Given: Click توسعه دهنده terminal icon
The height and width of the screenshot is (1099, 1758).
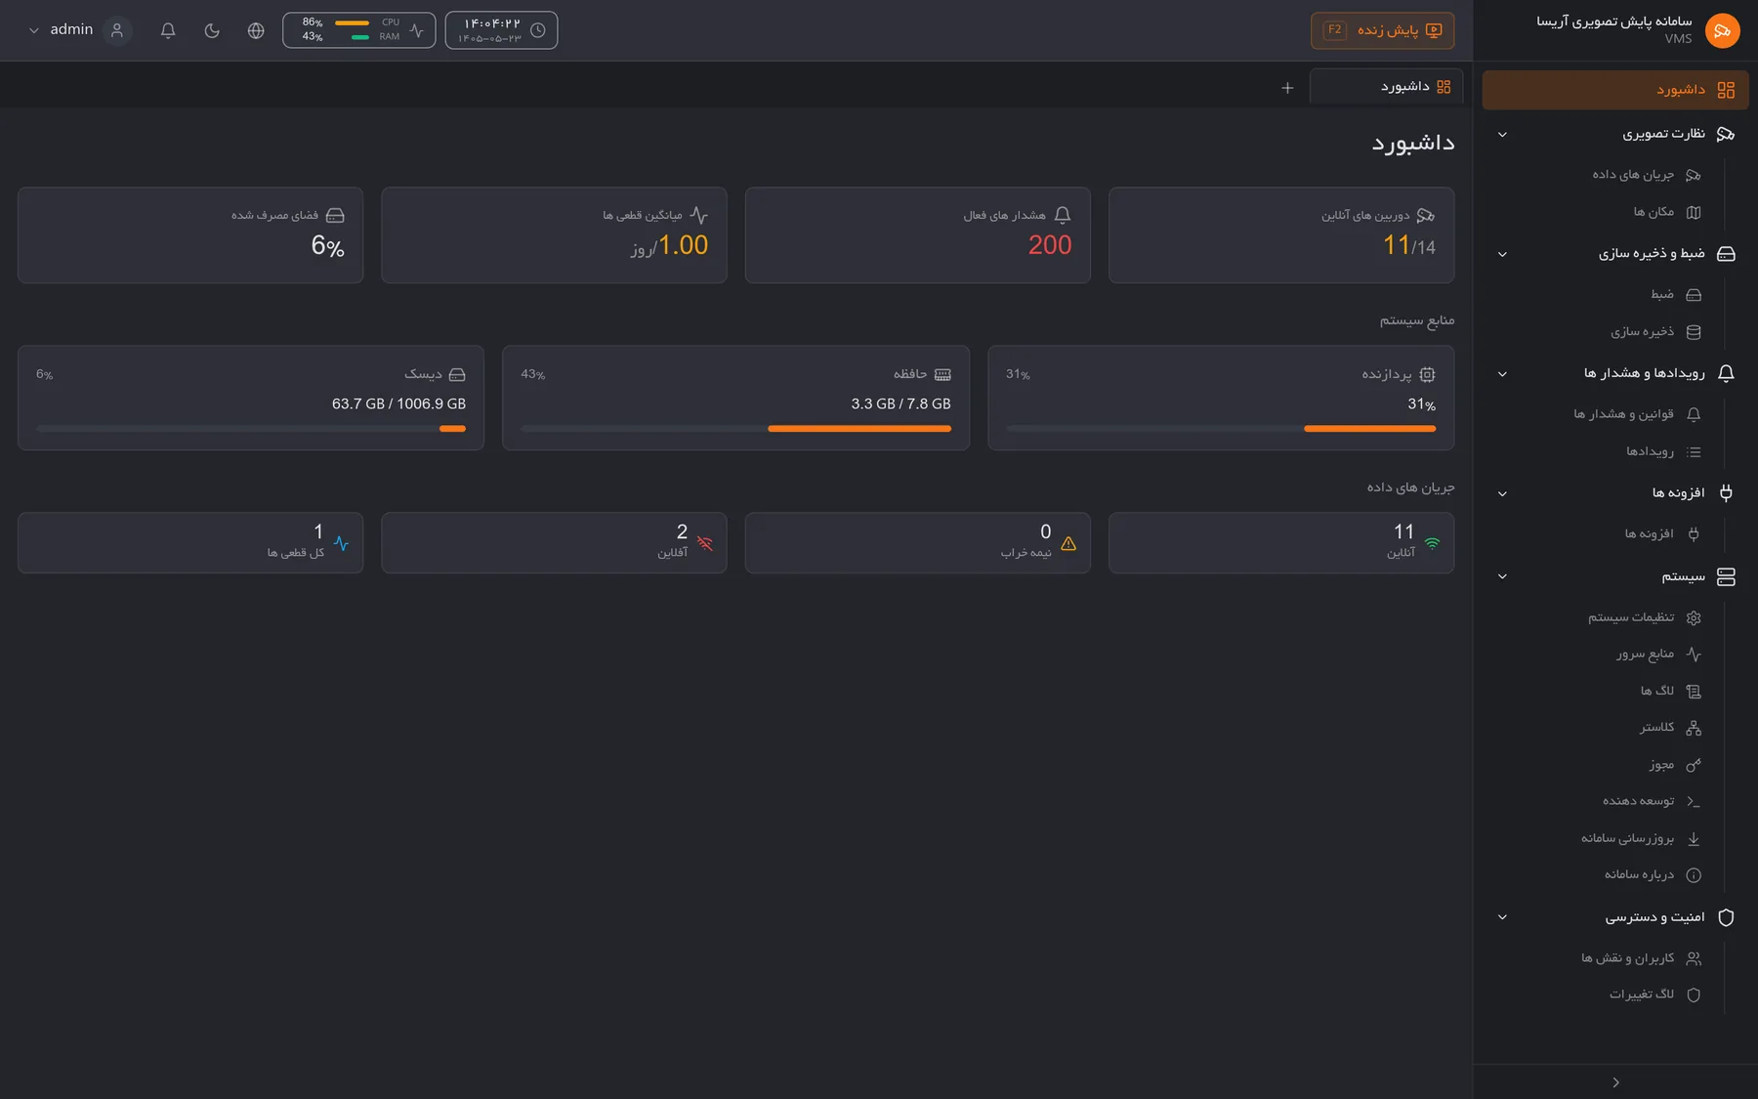Looking at the screenshot, I should 1694,801.
